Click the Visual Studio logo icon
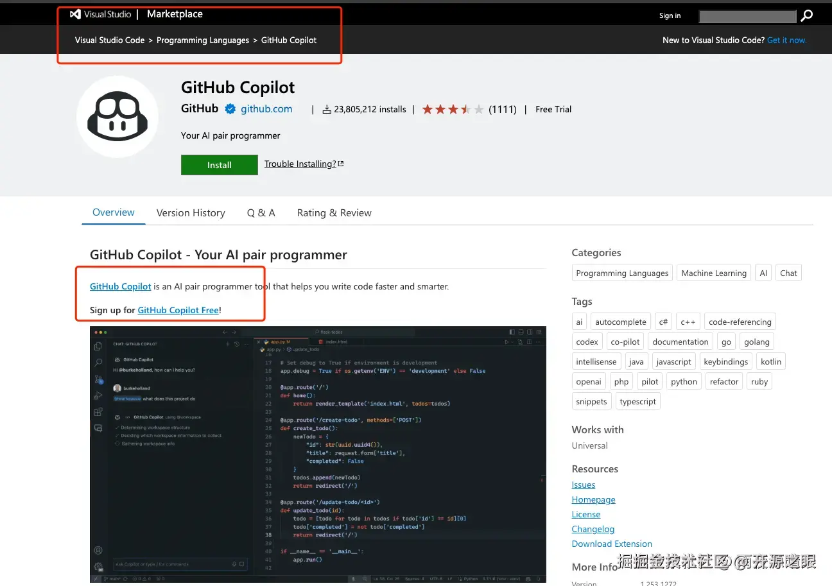 point(75,14)
